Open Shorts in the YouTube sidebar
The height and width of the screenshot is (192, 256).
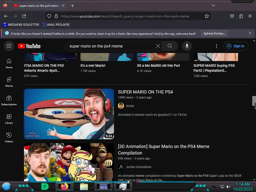9,82
